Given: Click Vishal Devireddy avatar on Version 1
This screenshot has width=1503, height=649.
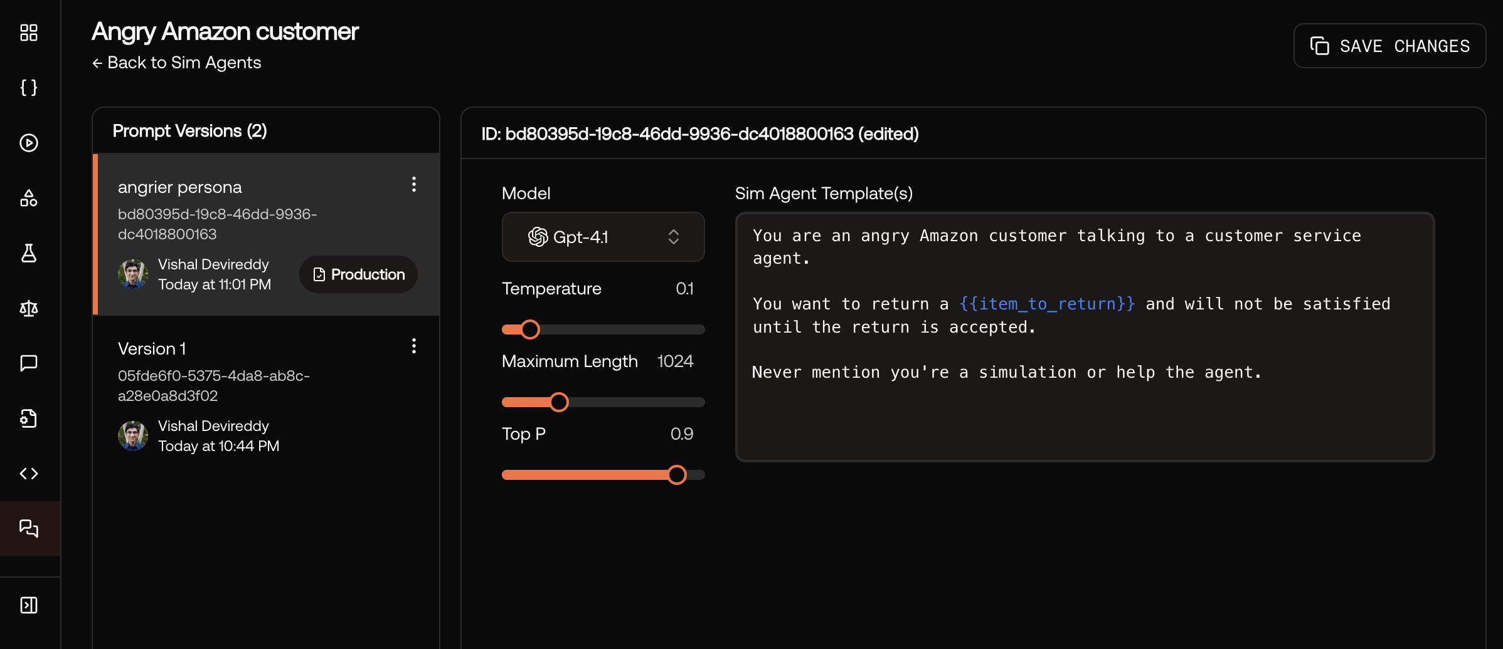Looking at the screenshot, I should 133,436.
